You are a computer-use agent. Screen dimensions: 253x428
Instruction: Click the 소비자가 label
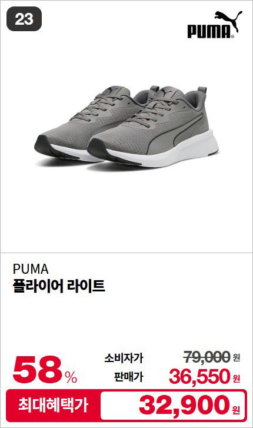(x=124, y=358)
